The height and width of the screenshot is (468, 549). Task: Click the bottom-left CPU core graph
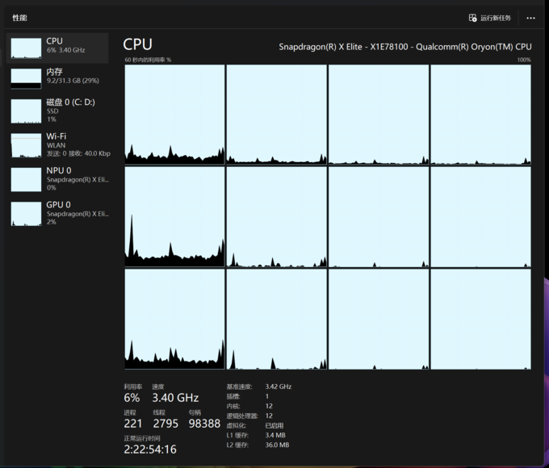point(174,319)
